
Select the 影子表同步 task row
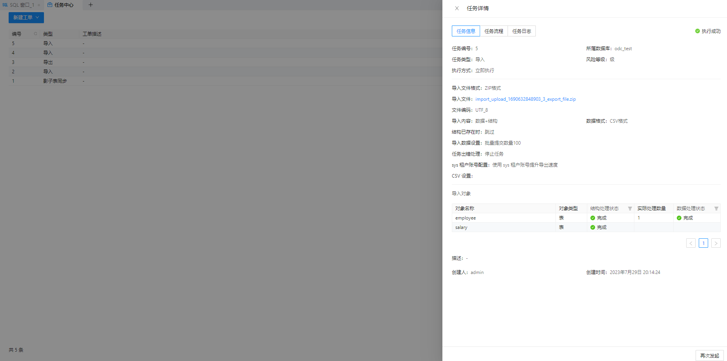click(226, 81)
